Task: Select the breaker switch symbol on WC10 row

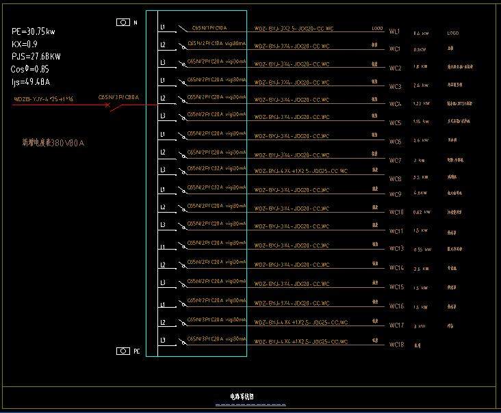Action: (182, 208)
